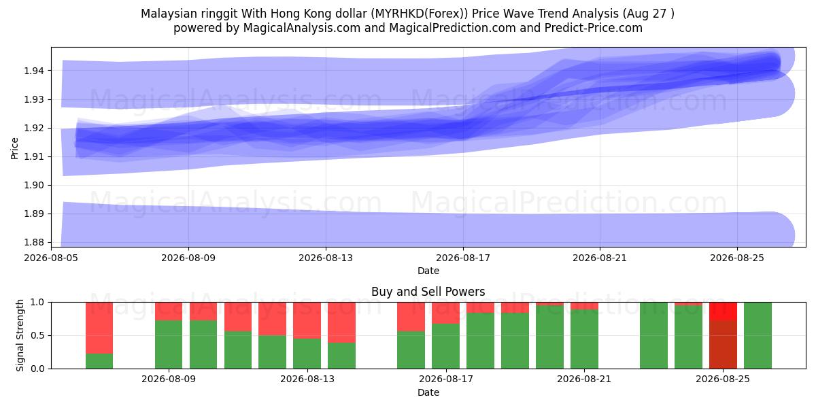This screenshot has width=816, height=408.
Task: Click the fully green final bar in powers chart
Action: click(758, 335)
